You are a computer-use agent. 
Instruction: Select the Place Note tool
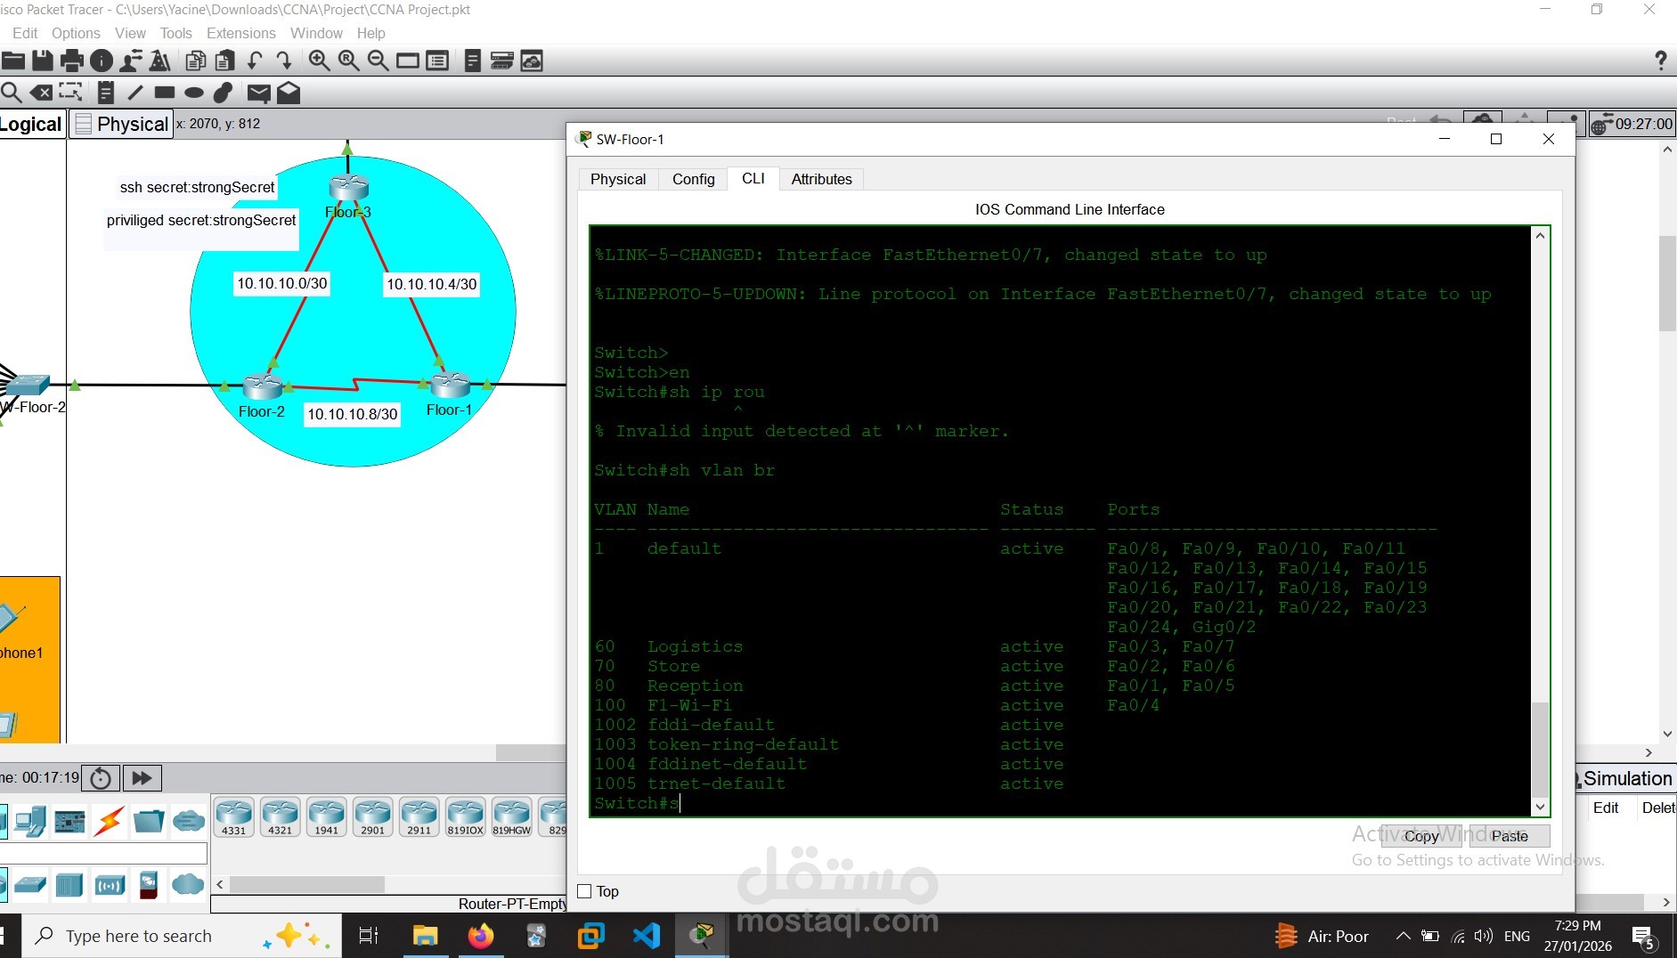point(106,93)
